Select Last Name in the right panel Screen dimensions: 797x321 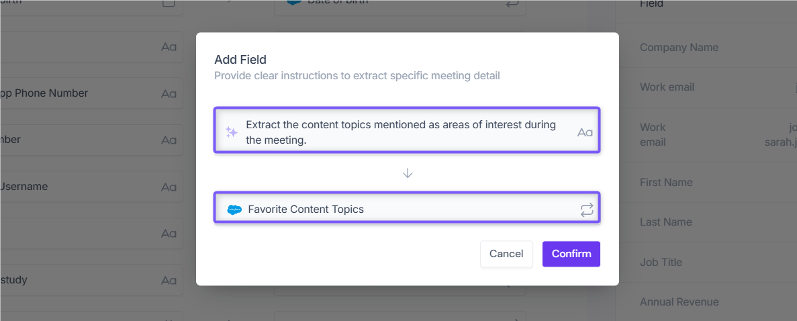coord(665,222)
